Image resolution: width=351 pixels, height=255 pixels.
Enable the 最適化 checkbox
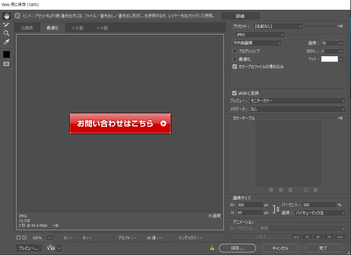[235, 59]
